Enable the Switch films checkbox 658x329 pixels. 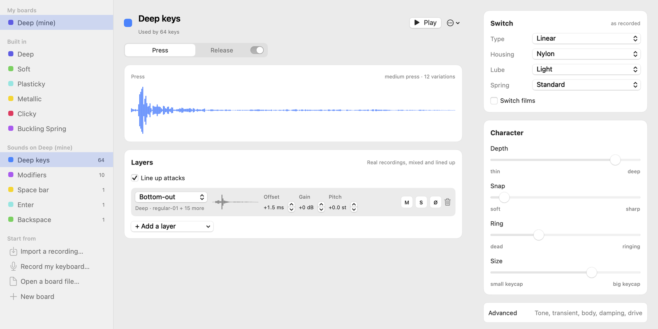[494, 101]
